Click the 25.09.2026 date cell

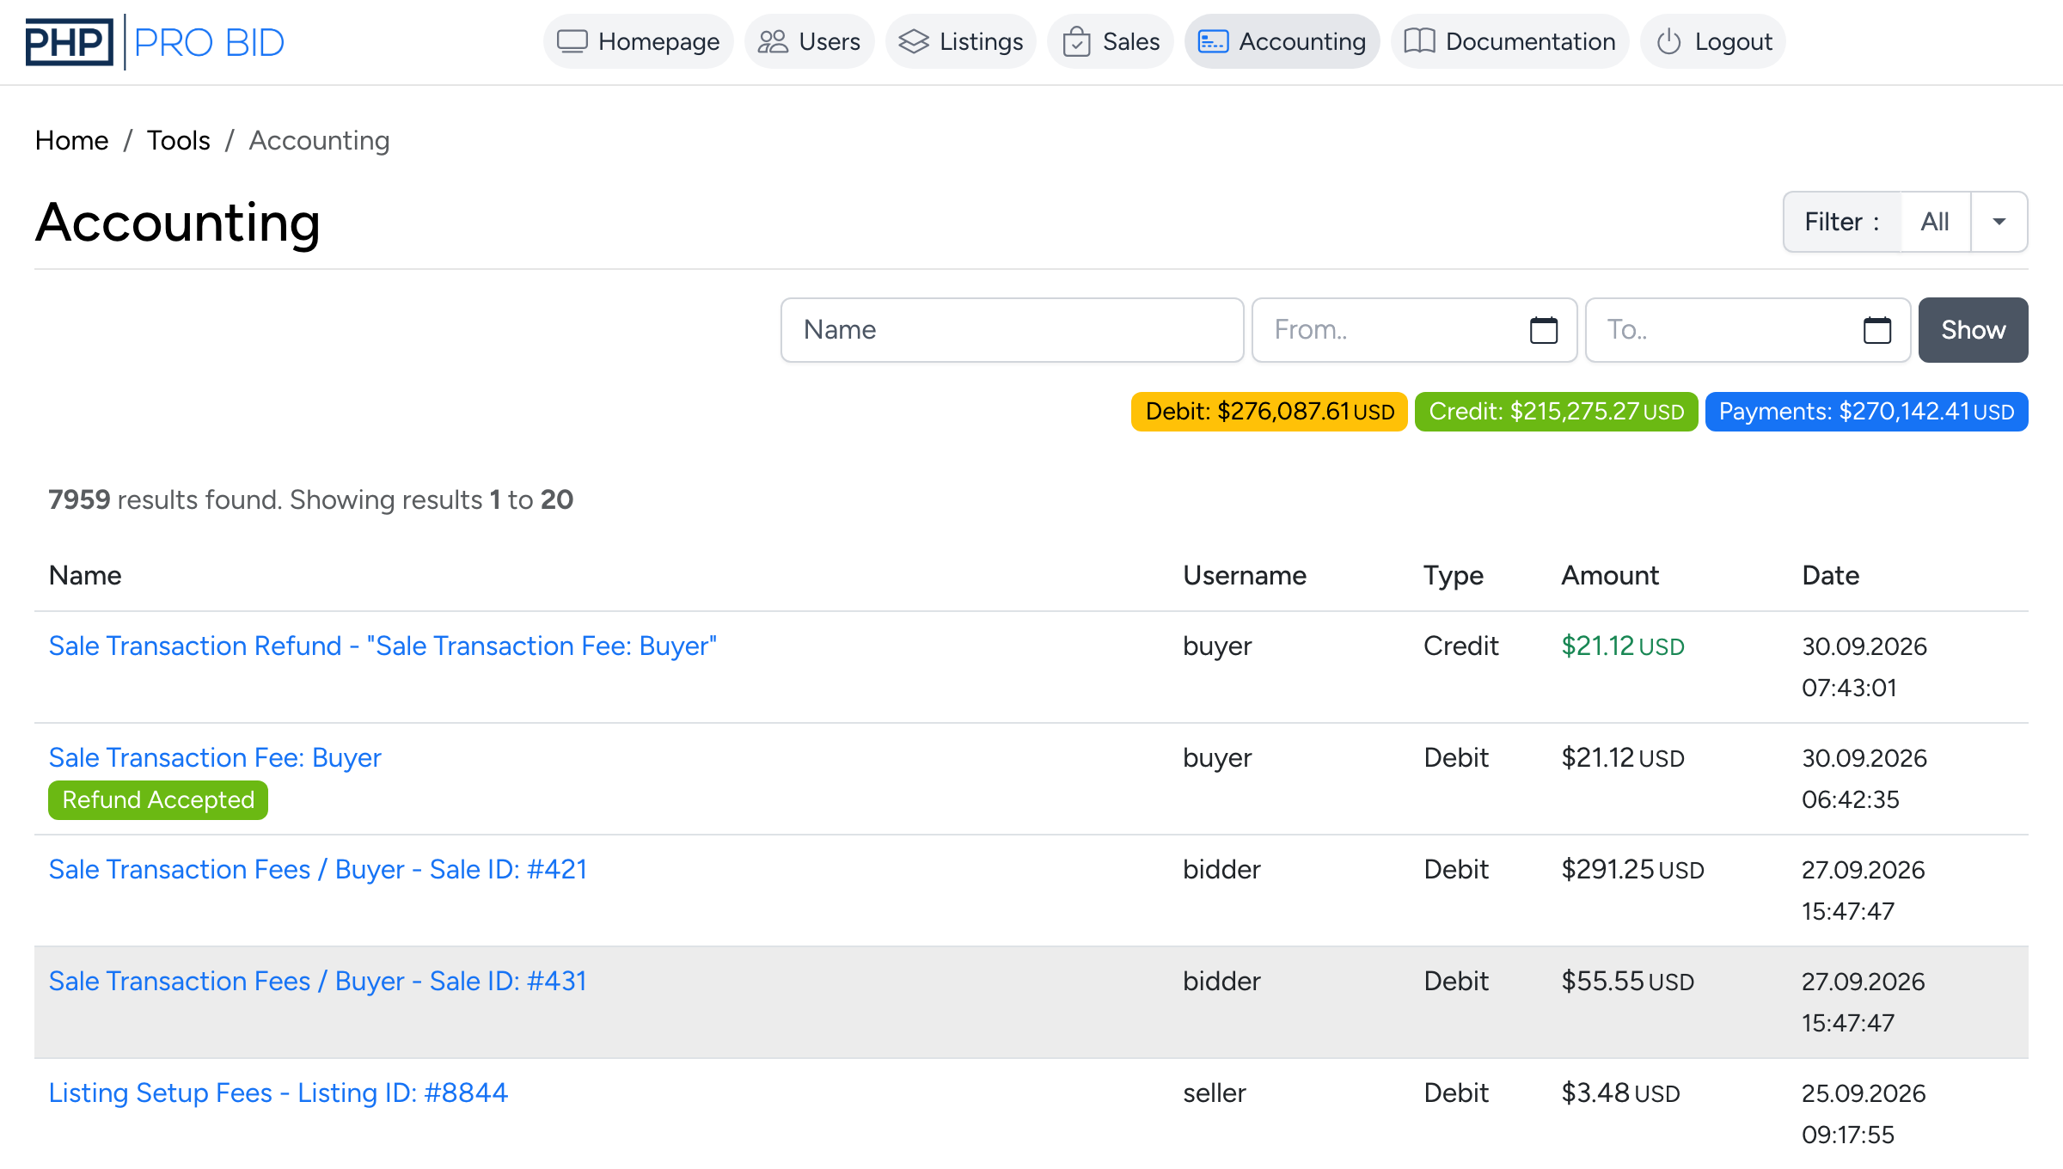(1864, 1113)
